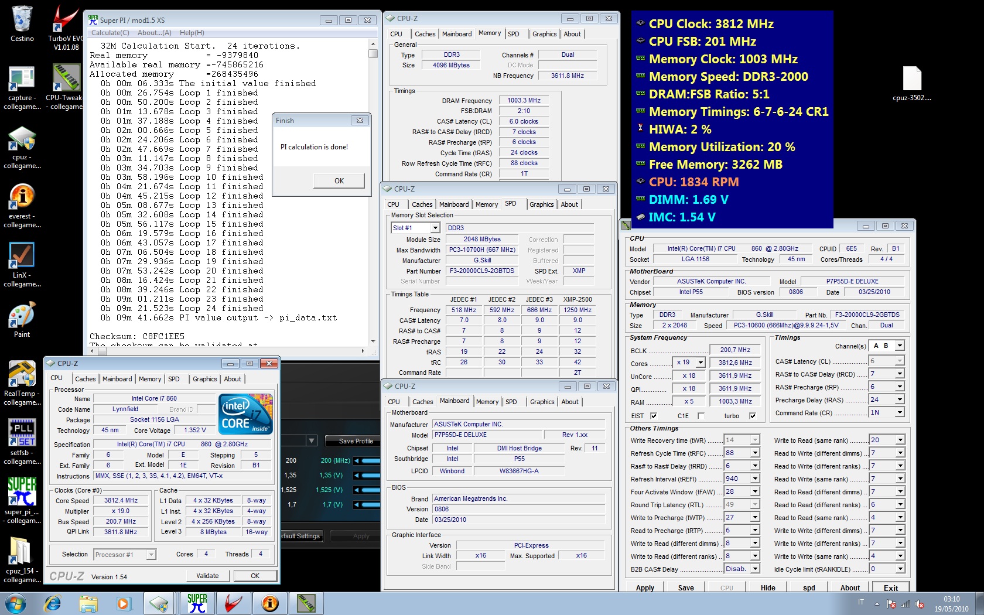The width and height of the screenshot is (984, 615).
Task: Open About...(A) menu in Super PI
Action: (155, 33)
